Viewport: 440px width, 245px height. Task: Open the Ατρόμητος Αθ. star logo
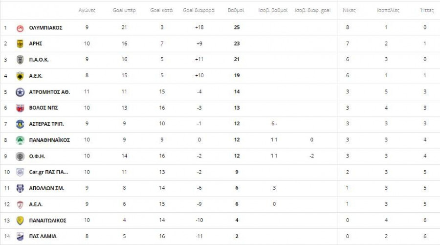pos(20,92)
